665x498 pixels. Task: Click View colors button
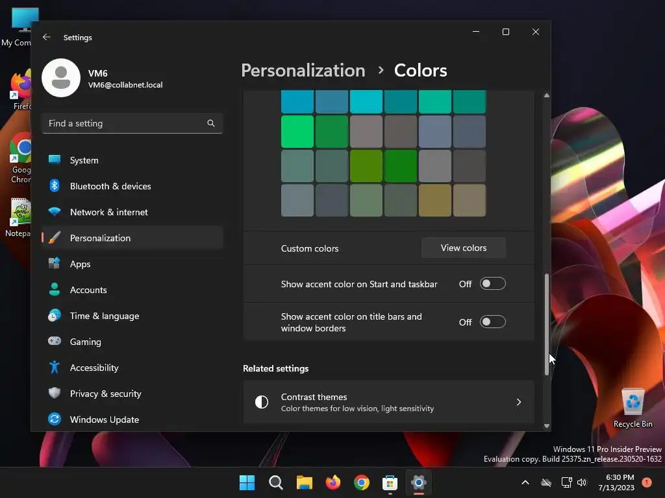(464, 248)
